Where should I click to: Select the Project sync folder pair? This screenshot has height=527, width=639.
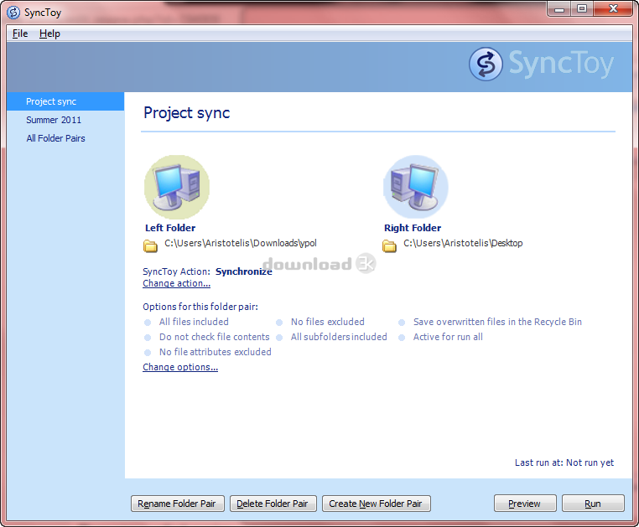pyautogui.click(x=65, y=101)
